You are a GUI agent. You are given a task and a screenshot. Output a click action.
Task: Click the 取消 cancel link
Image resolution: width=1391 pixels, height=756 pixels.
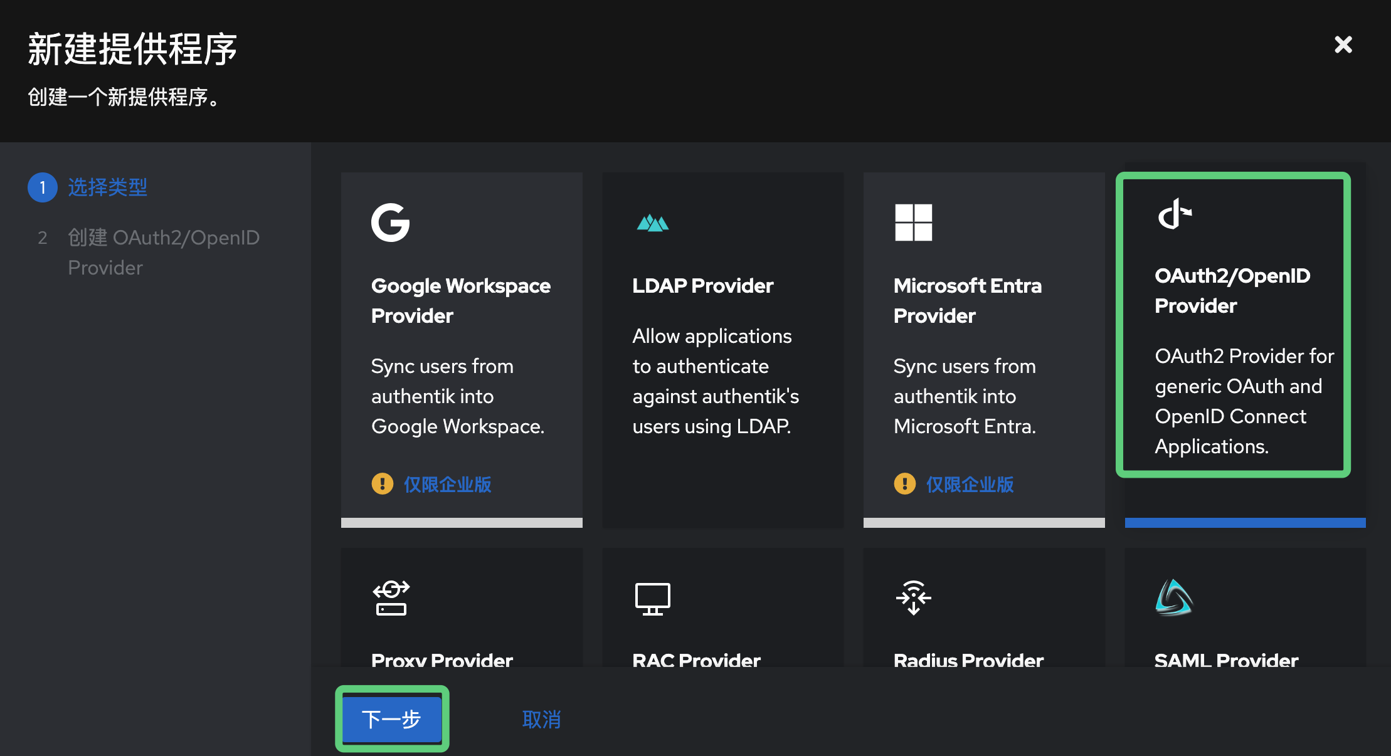[541, 719]
